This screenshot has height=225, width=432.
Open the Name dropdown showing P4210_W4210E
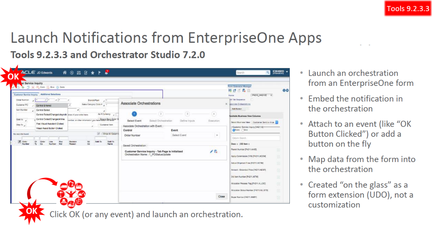262,95
